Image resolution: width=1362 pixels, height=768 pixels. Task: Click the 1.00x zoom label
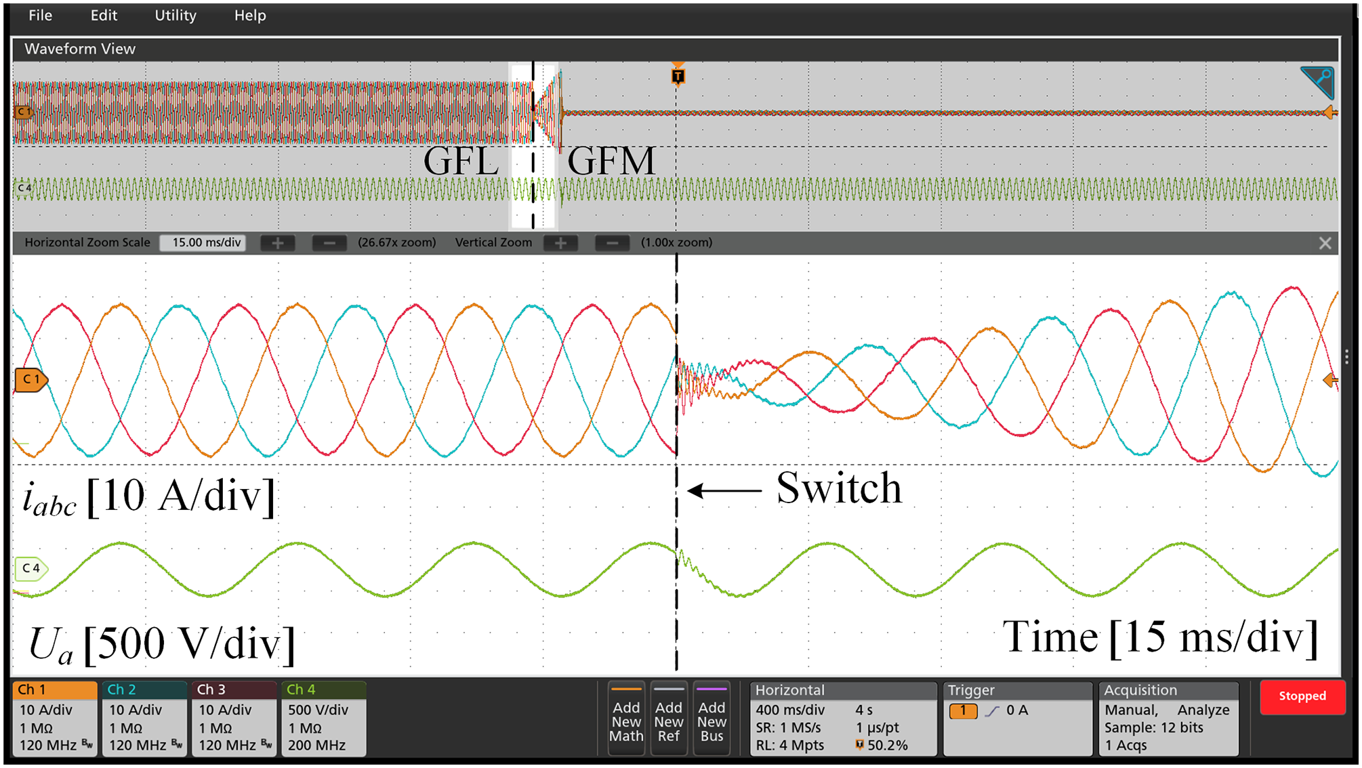(677, 242)
